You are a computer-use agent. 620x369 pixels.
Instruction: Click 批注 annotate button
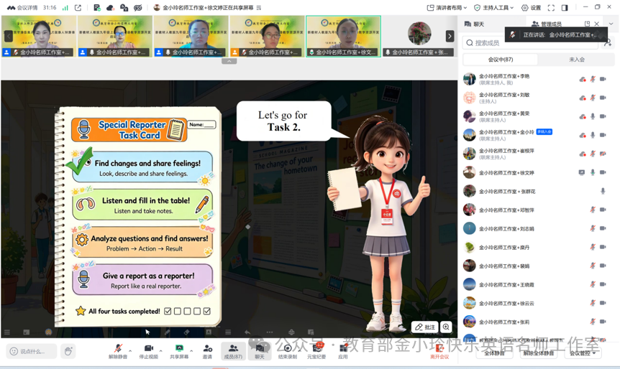425,327
